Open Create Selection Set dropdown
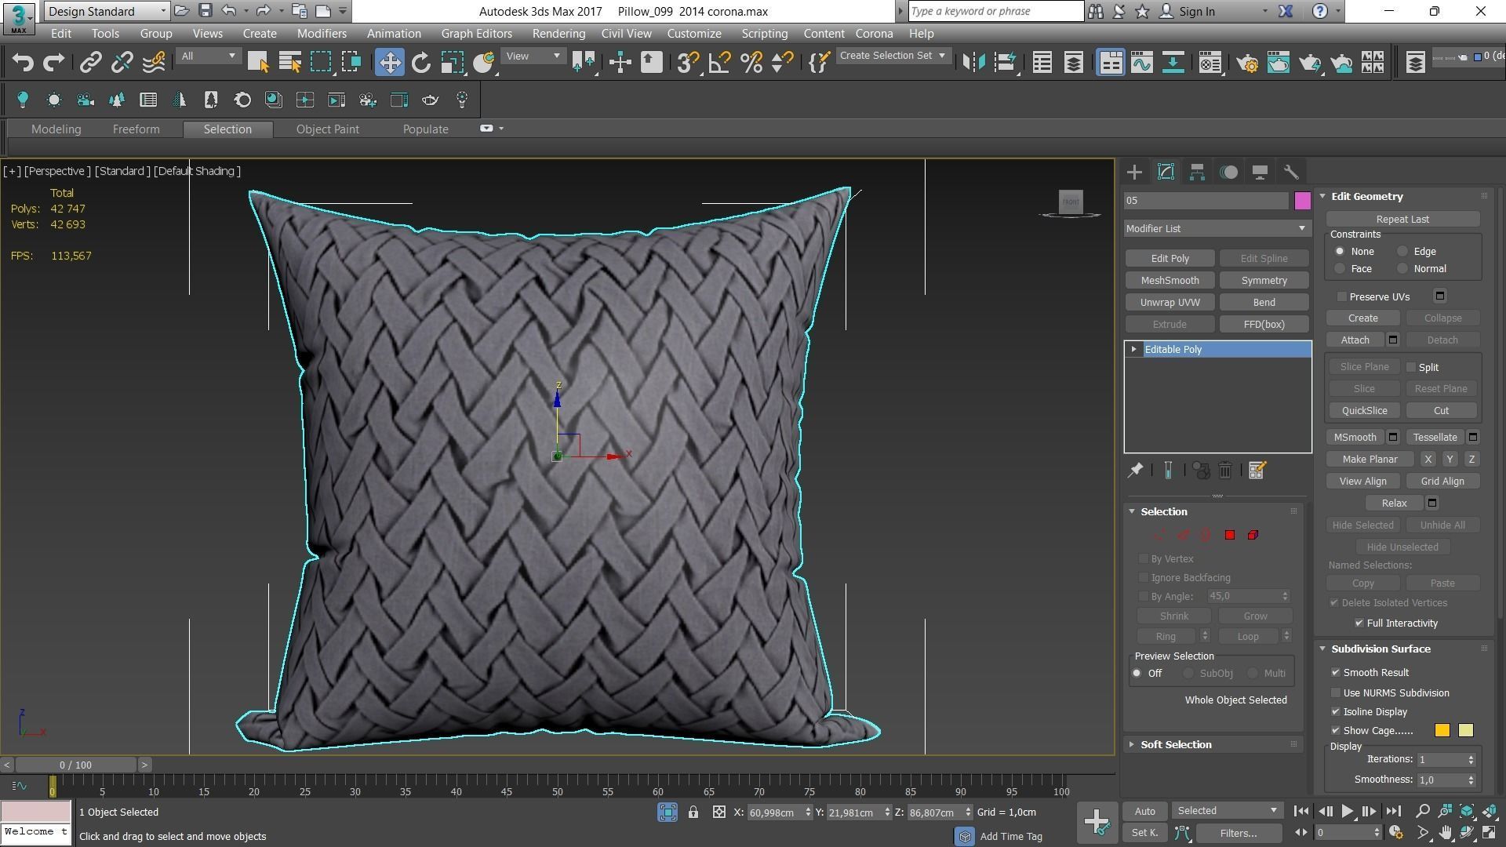 (x=893, y=56)
